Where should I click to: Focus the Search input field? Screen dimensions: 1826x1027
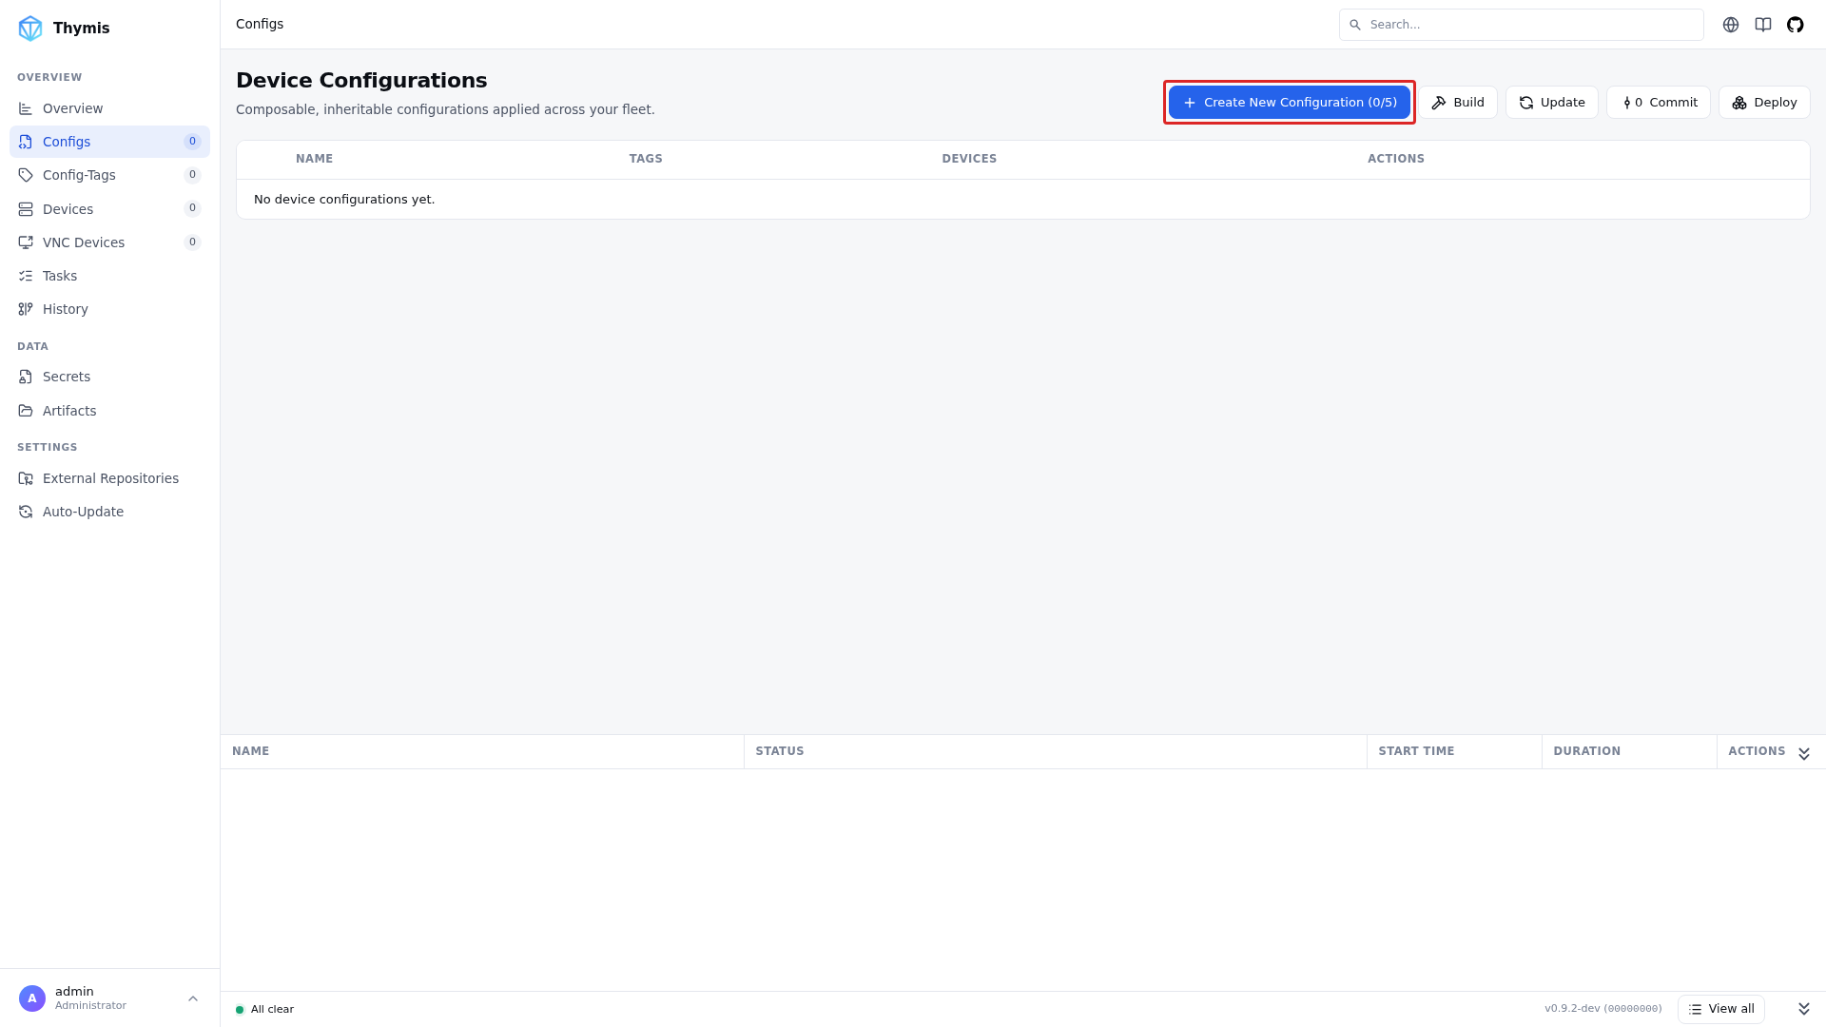[1521, 25]
